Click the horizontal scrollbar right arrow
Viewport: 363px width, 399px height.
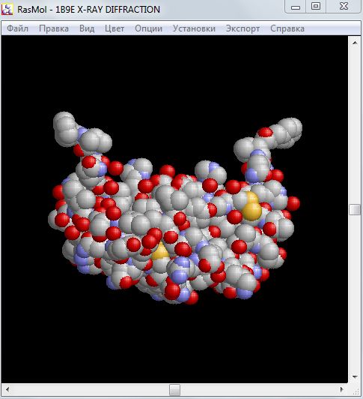tap(341, 389)
